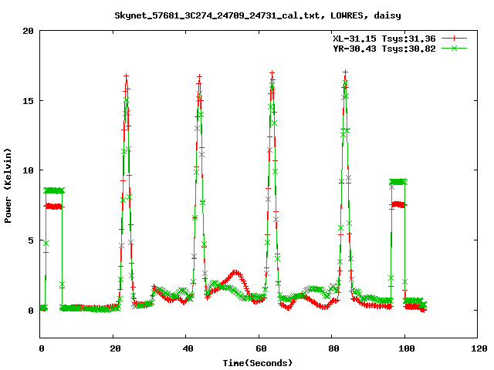Viewport: 494px width, 370px height.
Task: Click the red hump near 53 seconds
Action: click(235, 274)
